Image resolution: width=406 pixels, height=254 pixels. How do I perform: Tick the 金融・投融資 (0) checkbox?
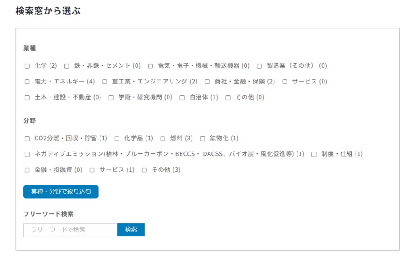[x=27, y=170]
